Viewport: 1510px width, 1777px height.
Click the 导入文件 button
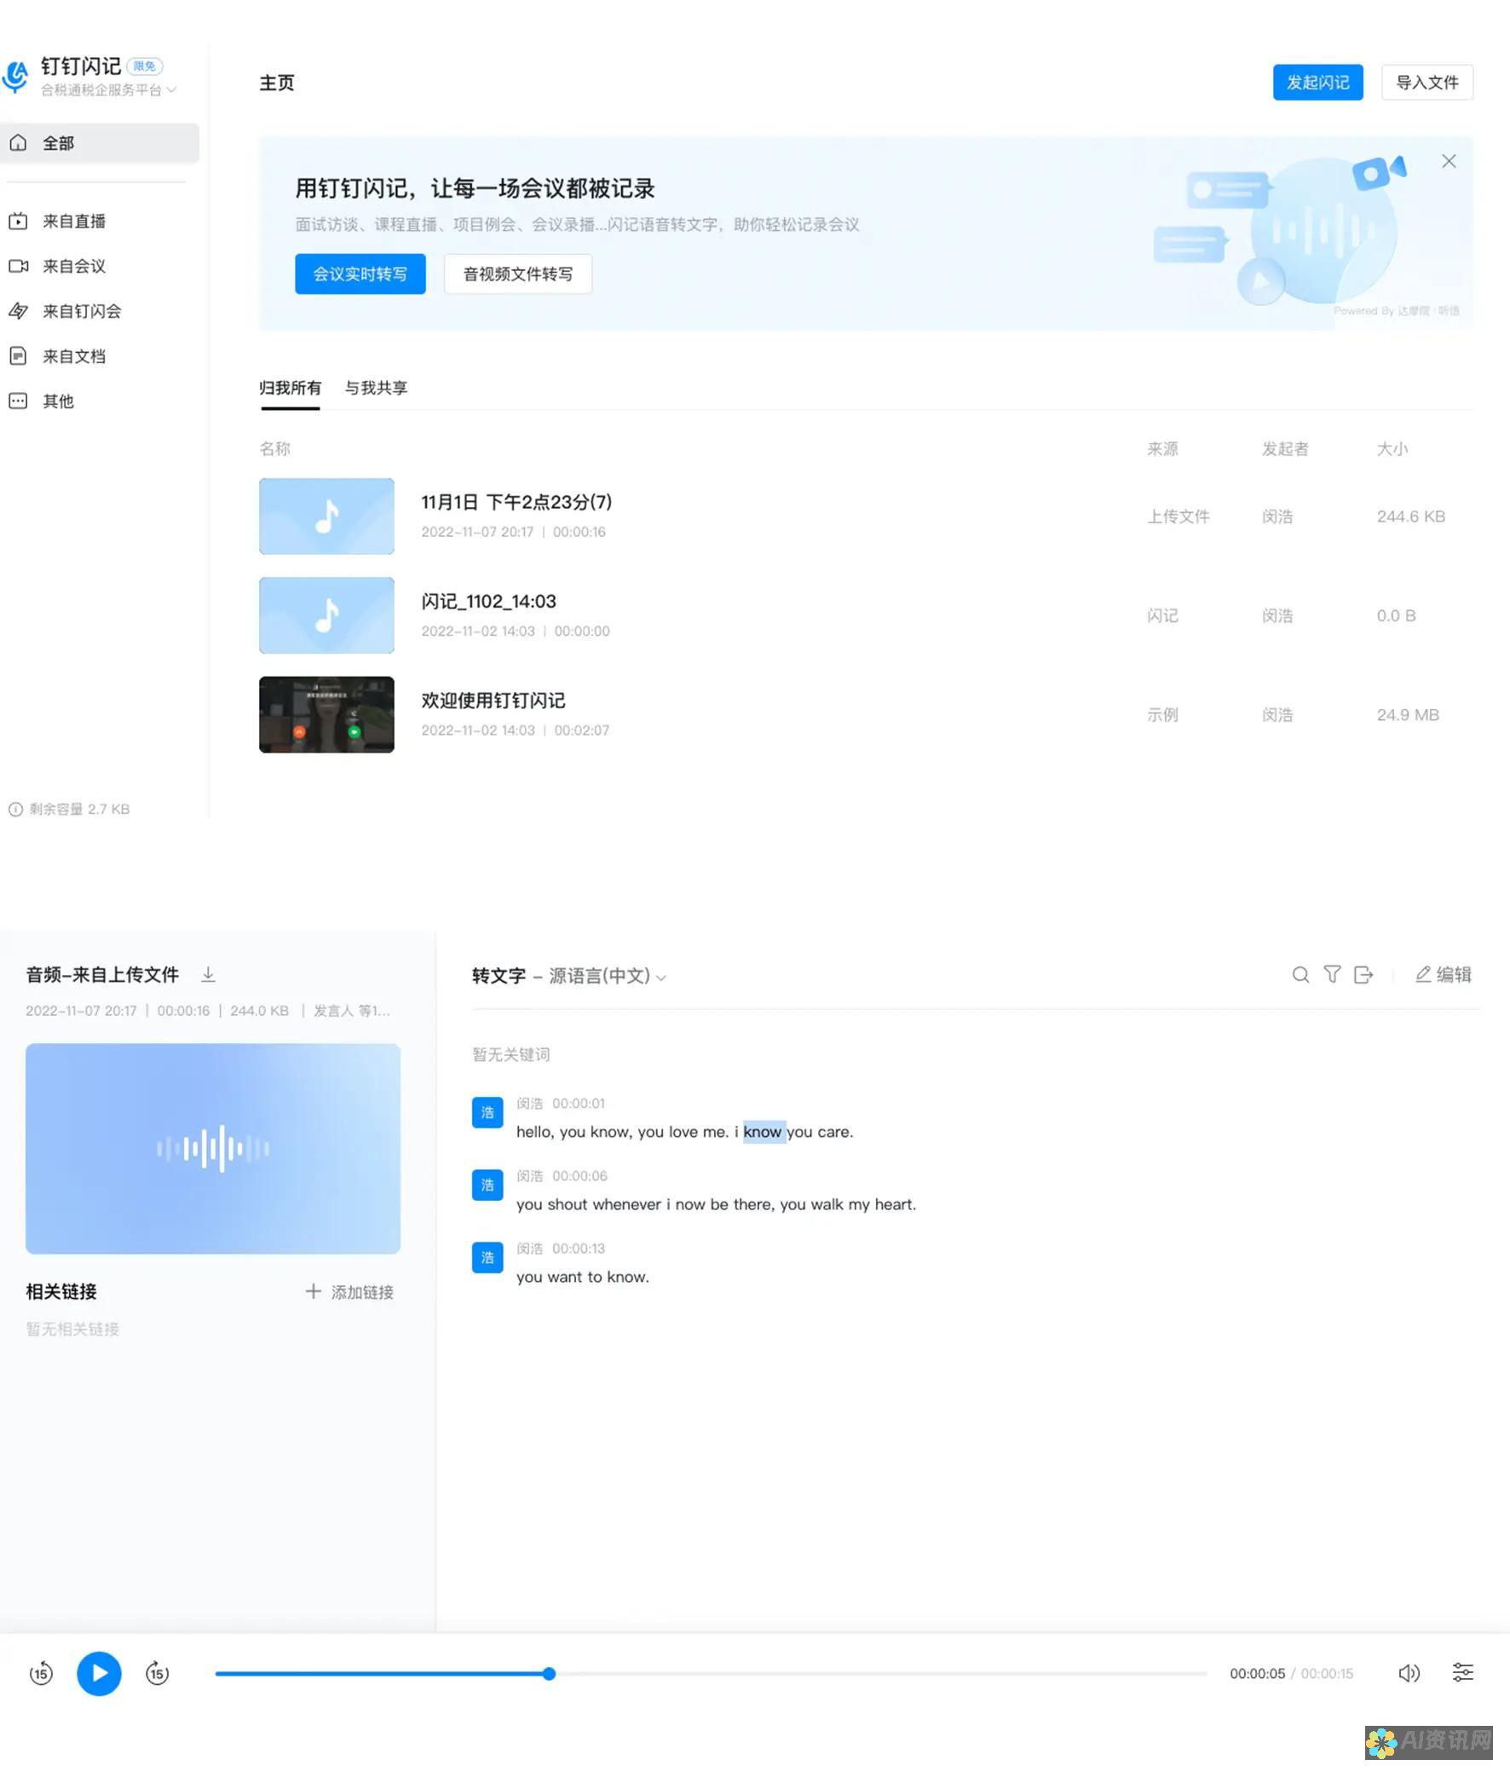1427,82
